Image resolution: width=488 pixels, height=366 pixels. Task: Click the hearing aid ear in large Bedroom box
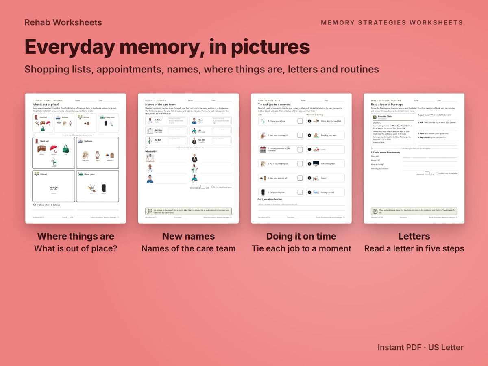(x=85, y=155)
